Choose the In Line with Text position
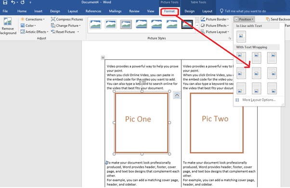 coord(241,37)
